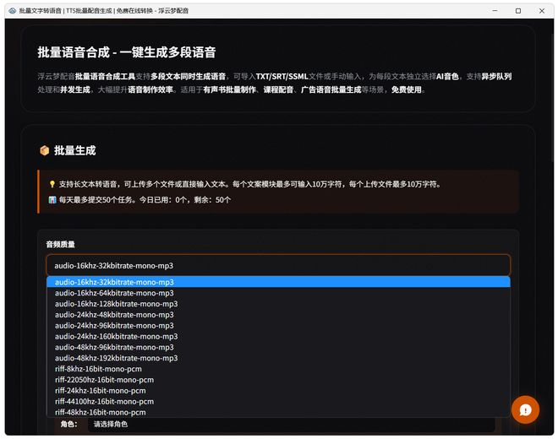
Task: Select riff-44100hz-16bit-mono-pcm option
Action: (x=278, y=401)
